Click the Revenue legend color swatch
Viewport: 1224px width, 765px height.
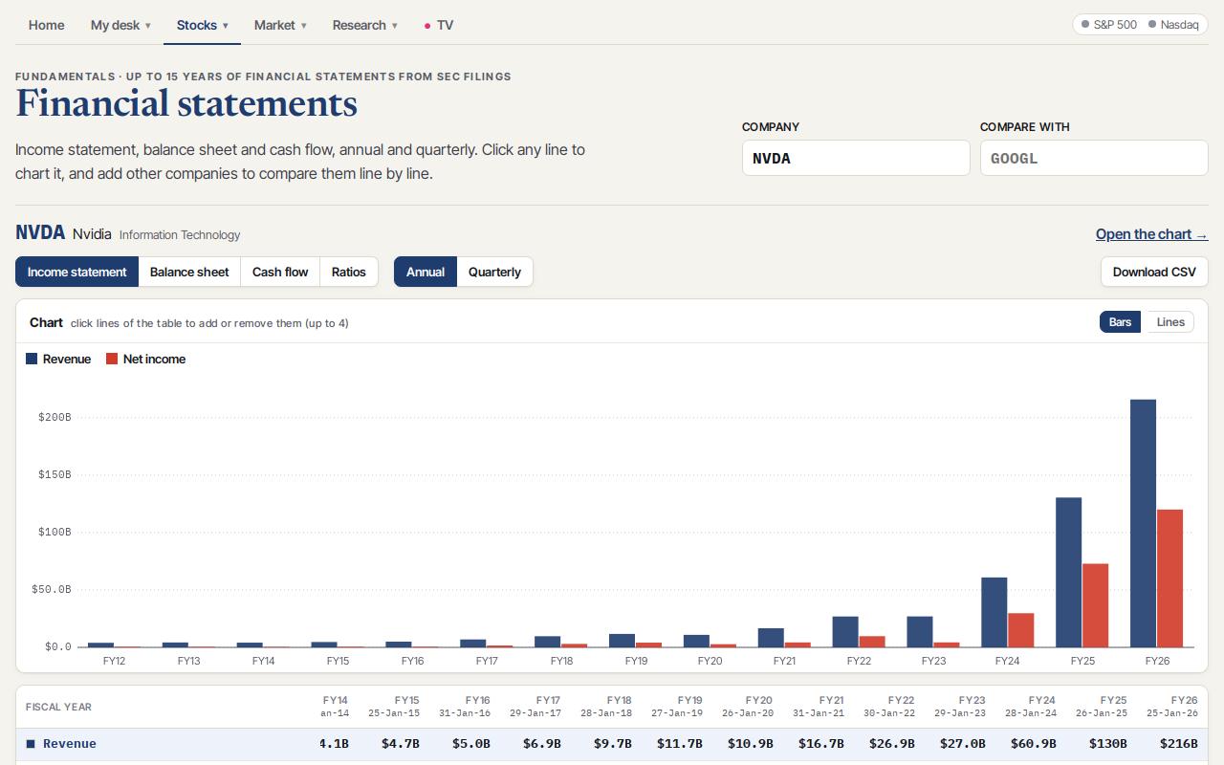[32, 360]
